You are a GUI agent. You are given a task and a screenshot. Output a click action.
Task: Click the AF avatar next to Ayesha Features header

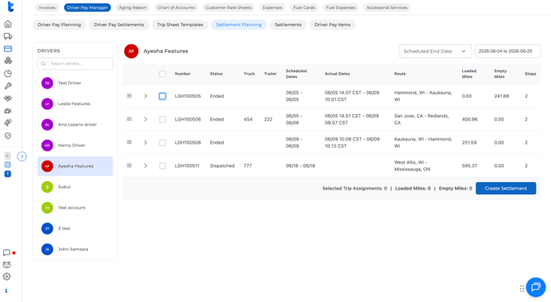pos(131,51)
